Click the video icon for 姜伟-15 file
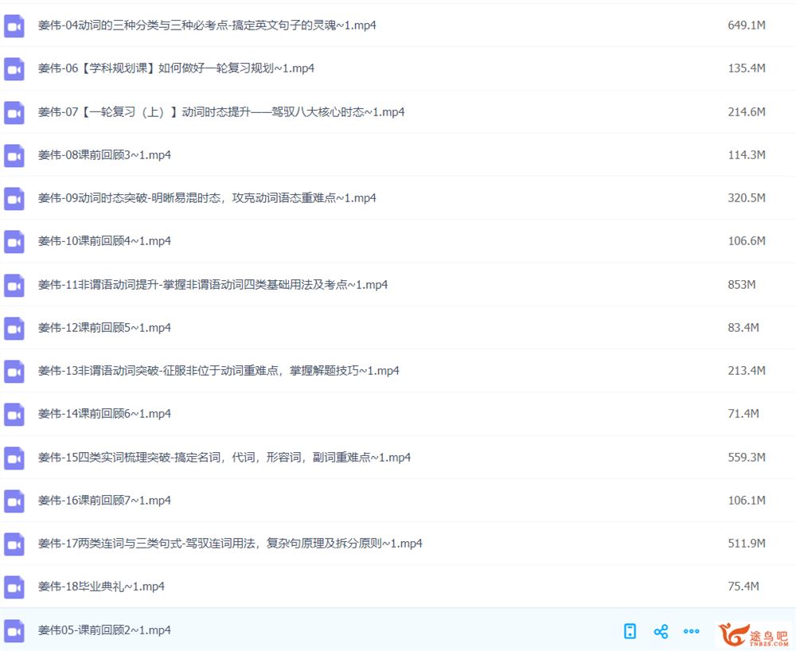The width and height of the screenshot is (796, 651). pos(14,458)
